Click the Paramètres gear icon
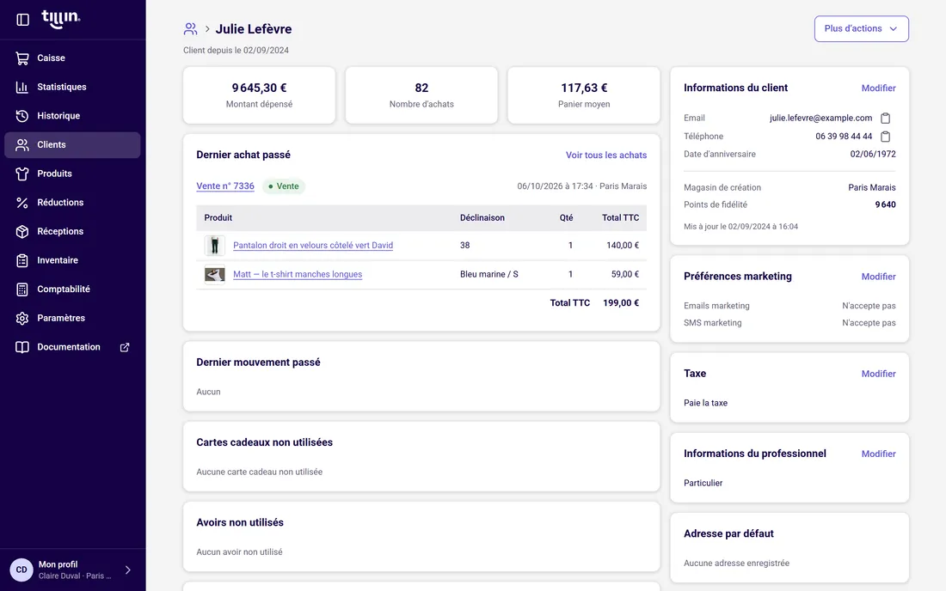Screen dimensions: 946x591 (22, 318)
